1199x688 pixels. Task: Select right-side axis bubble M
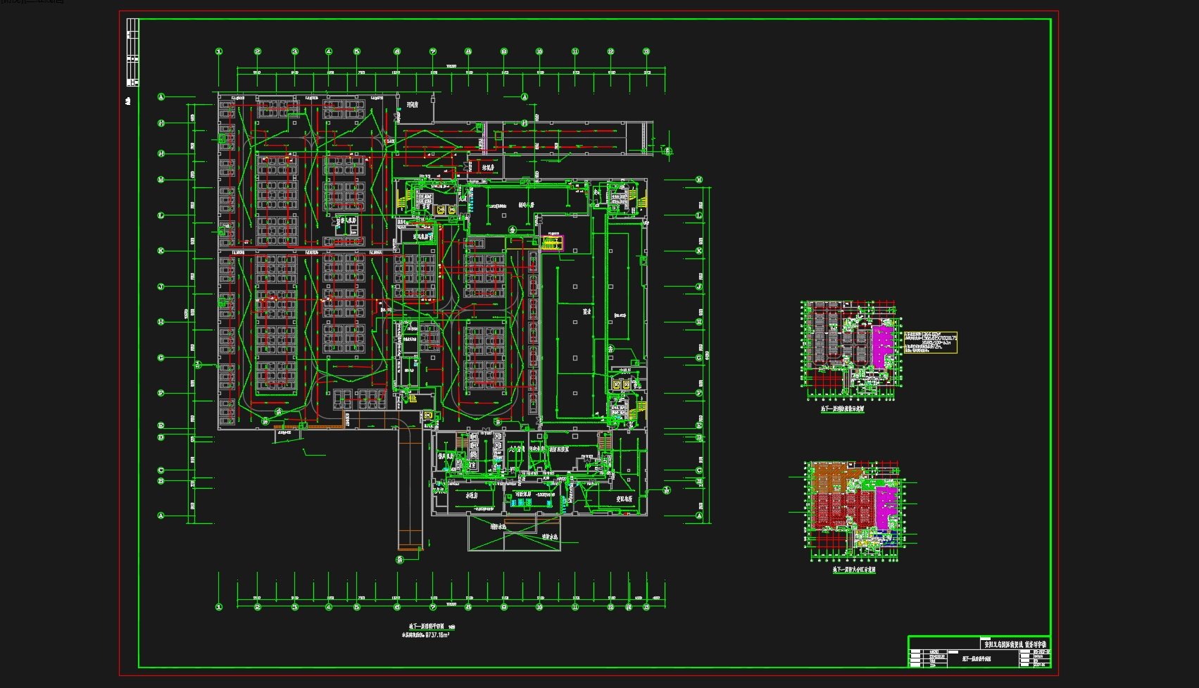[699, 180]
